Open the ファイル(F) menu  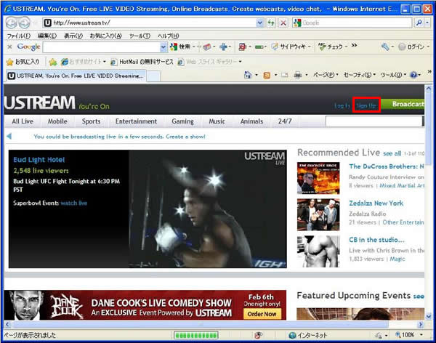(19, 36)
